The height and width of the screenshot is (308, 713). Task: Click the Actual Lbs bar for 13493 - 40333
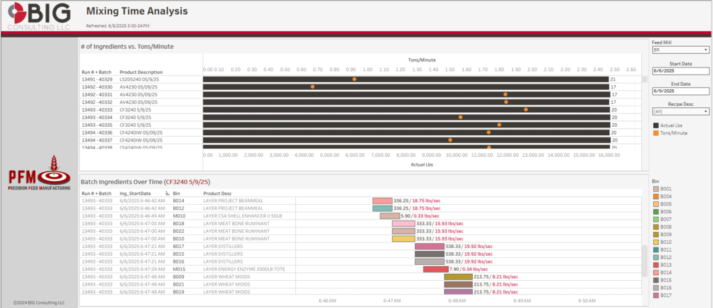pyautogui.click(x=404, y=110)
